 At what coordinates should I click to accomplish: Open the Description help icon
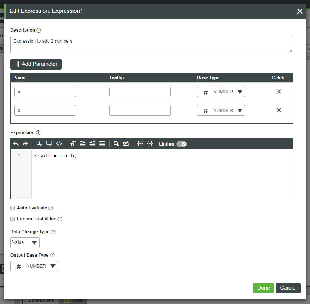(x=39, y=30)
